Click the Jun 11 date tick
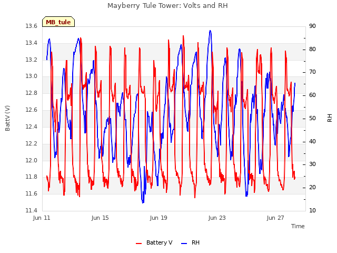337x253 pixels. pyautogui.click(x=42, y=218)
